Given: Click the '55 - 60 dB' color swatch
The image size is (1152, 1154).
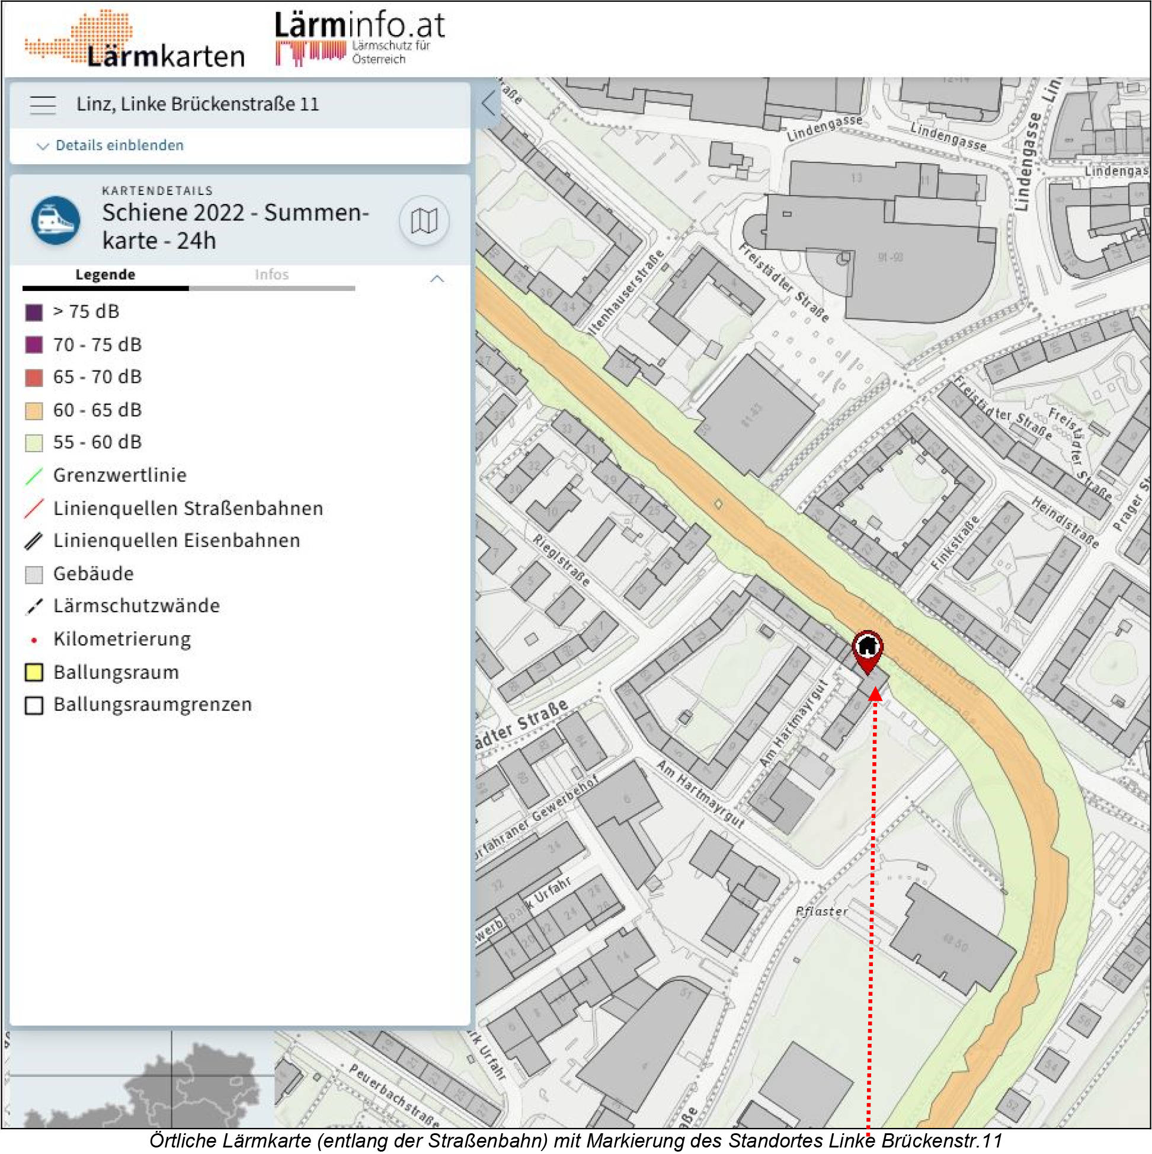Looking at the screenshot, I should (x=34, y=443).
